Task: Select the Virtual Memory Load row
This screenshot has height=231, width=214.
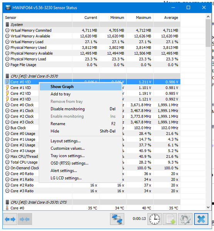Action: click(92, 42)
